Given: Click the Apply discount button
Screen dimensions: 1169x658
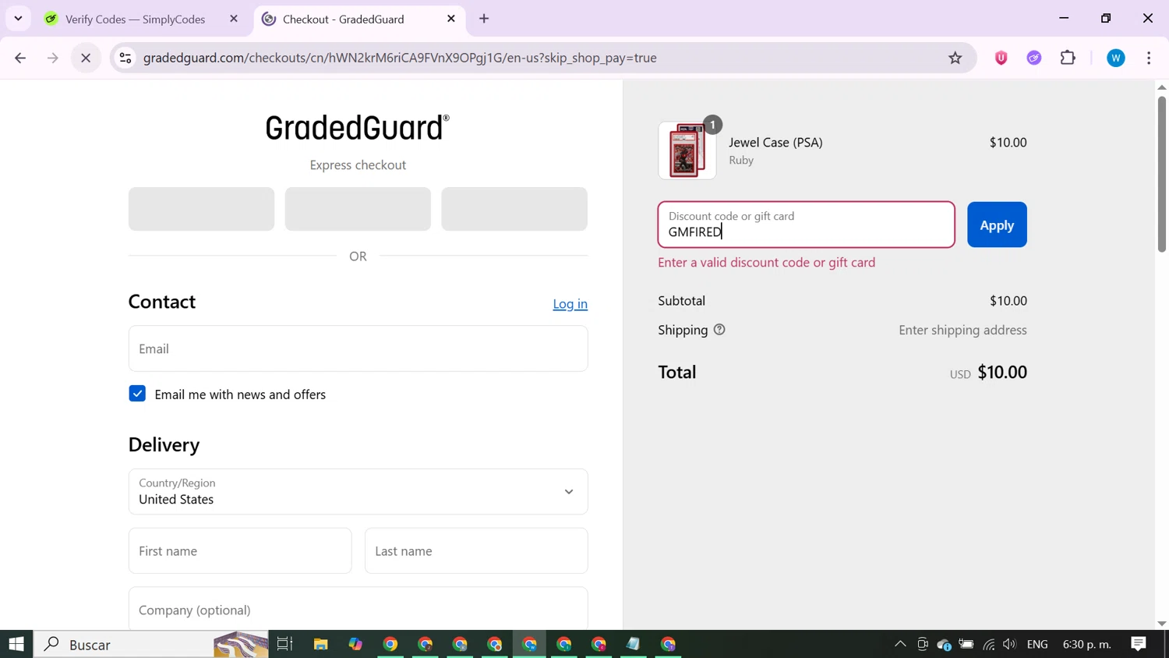Looking at the screenshot, I should pyautogui.click(x=997, y=225).
